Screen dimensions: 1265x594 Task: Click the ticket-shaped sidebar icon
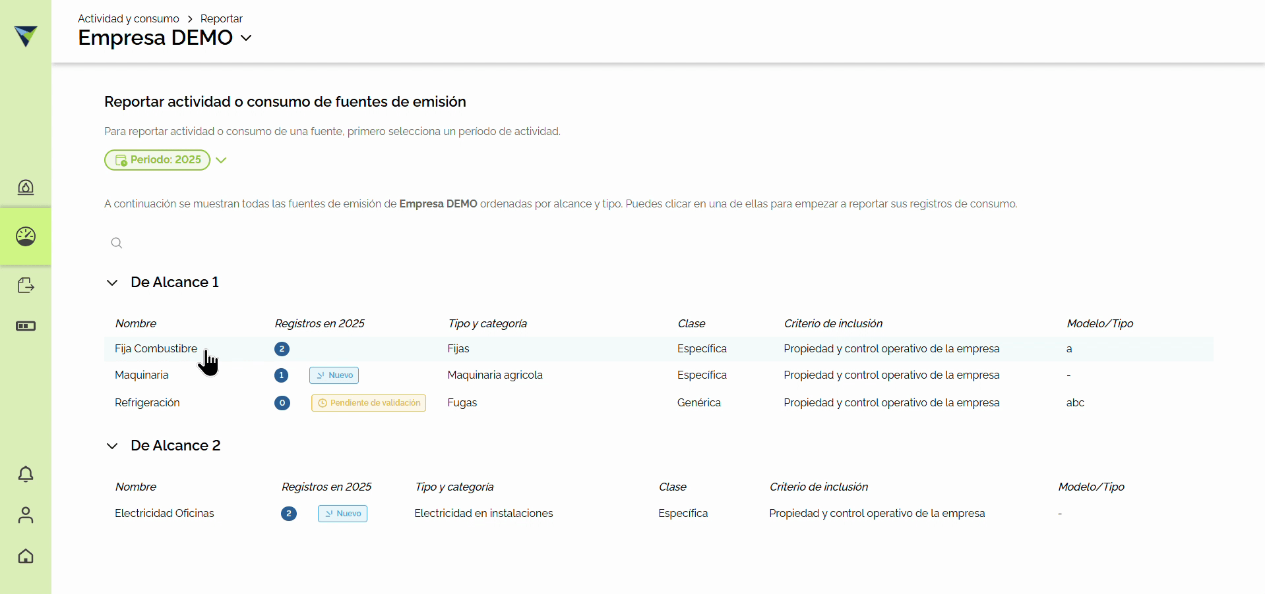point(26,326)
